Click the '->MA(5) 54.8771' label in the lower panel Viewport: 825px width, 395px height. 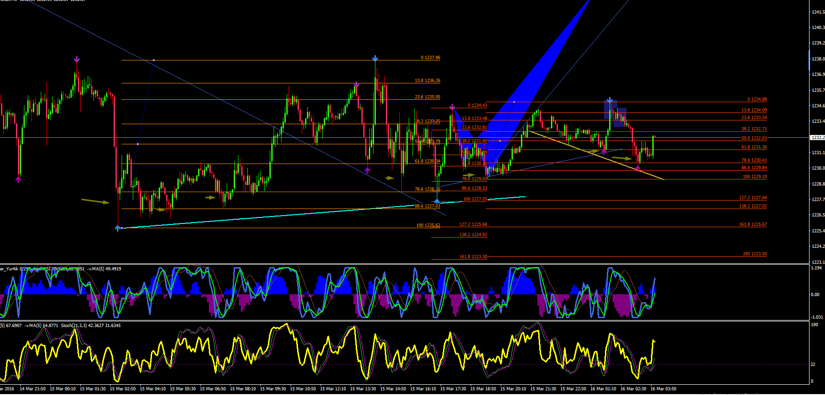coord(41,326)
